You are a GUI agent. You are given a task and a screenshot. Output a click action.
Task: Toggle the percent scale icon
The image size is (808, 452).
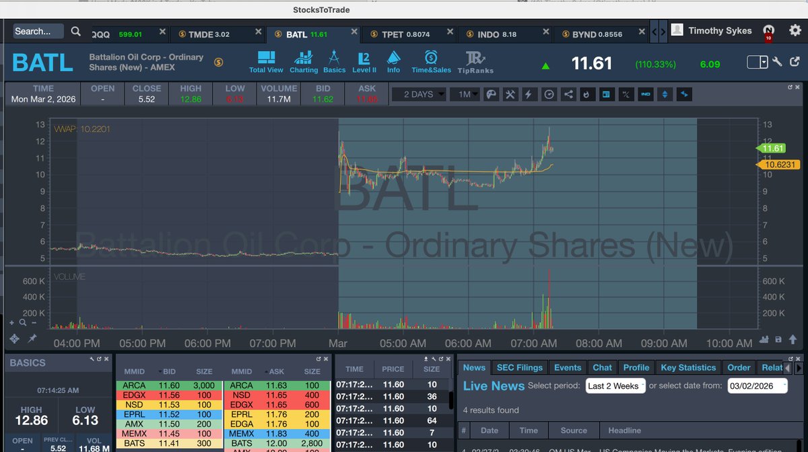(x=626, y=94)
